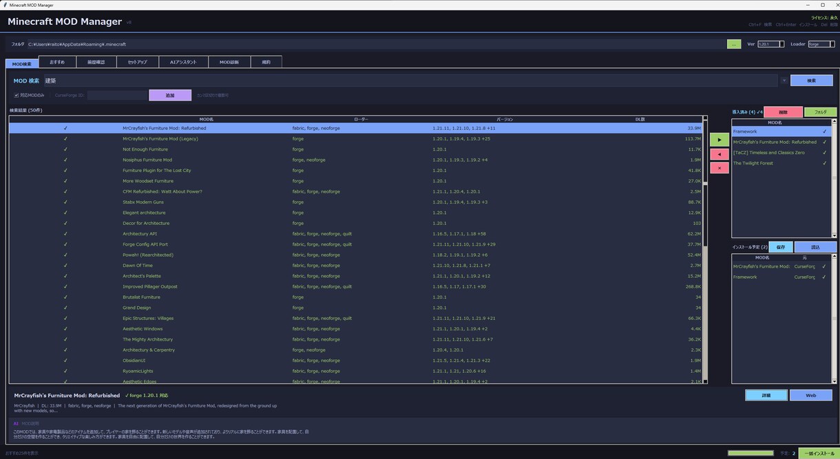Select CFM Refurbished: Watt About Power?
Image resolution: width=840 pixels, height=459 pixels.
click(356, 191)
